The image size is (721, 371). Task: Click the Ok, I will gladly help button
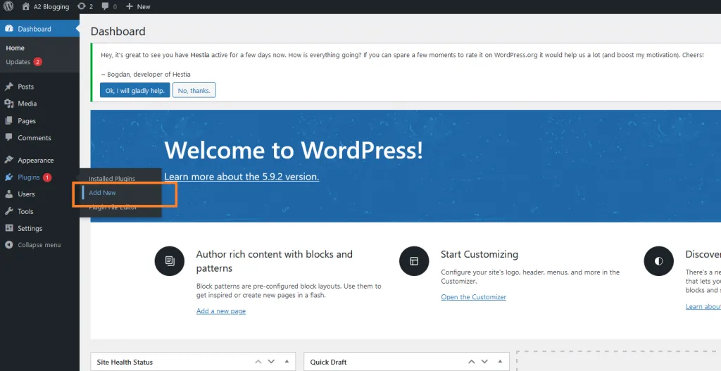(x=134, y=91)
